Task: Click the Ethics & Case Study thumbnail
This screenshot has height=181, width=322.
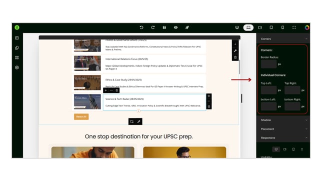Action: [x=87, y=82]
